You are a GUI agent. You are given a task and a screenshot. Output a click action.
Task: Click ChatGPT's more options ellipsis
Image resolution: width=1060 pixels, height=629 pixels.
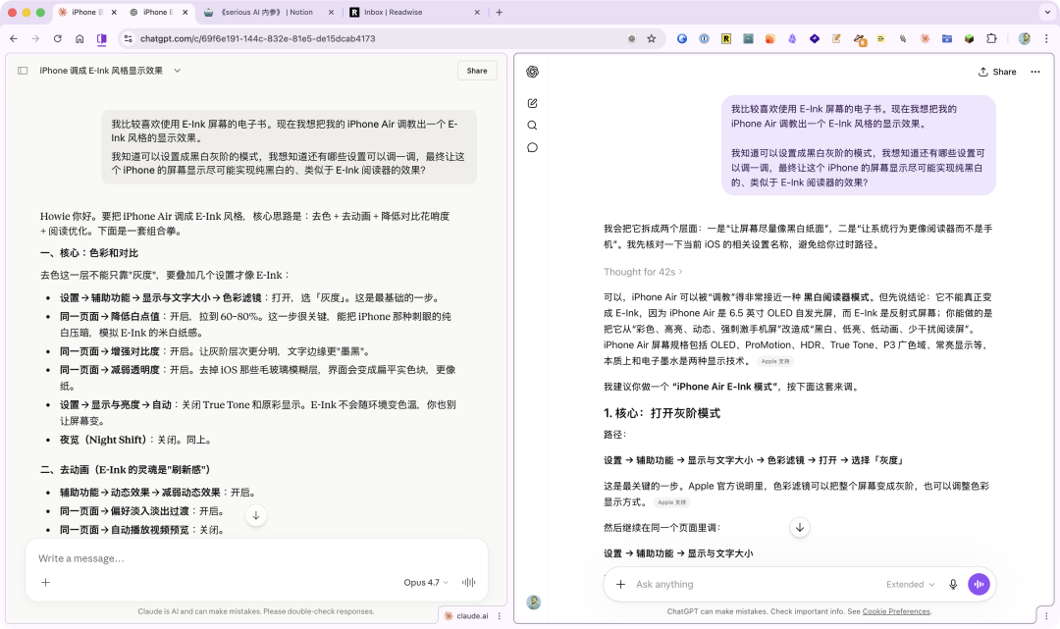point(1035,72)
